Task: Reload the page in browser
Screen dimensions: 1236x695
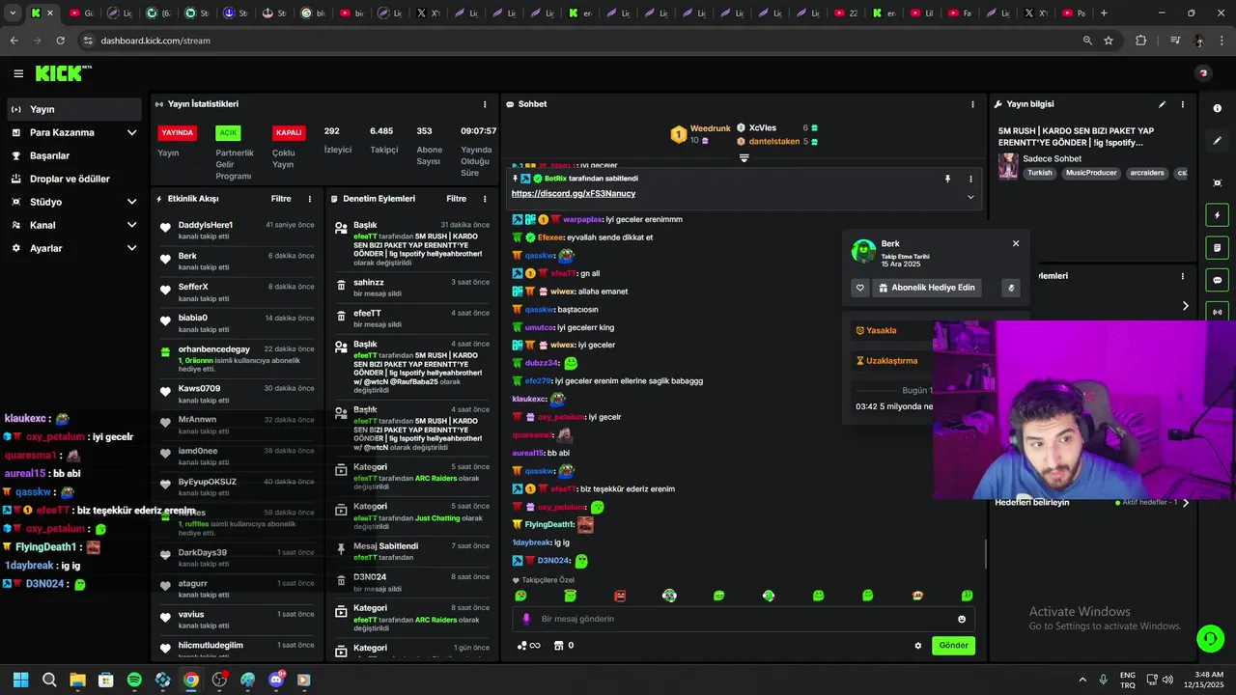Action: pyautogui.click(x=60, y=41)
